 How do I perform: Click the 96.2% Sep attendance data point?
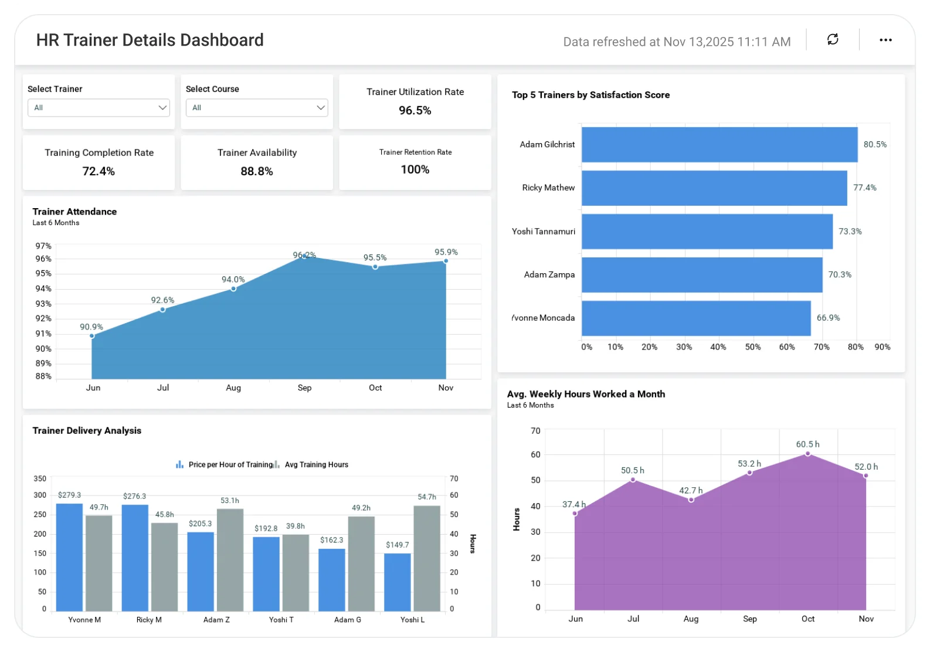(x=304, y=256)
